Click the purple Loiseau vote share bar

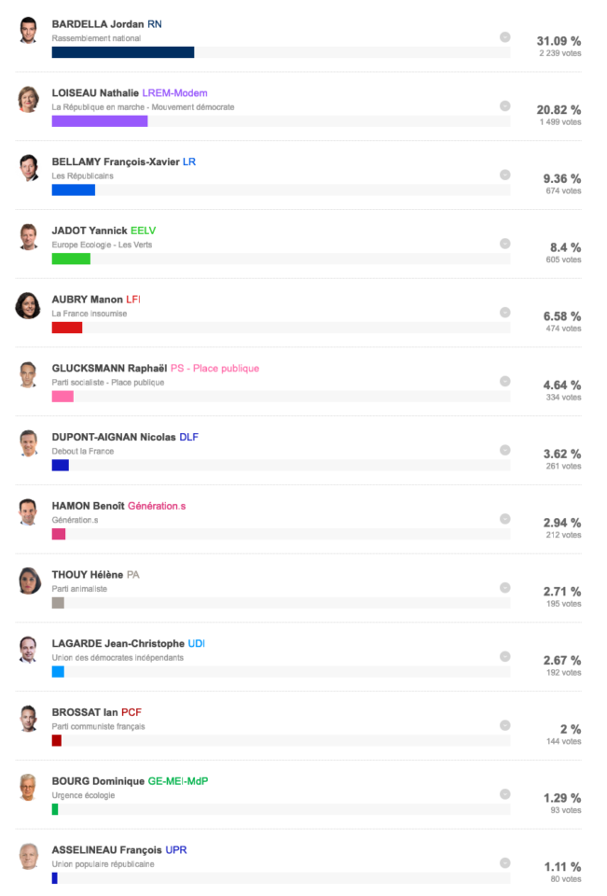pos(100,121)
